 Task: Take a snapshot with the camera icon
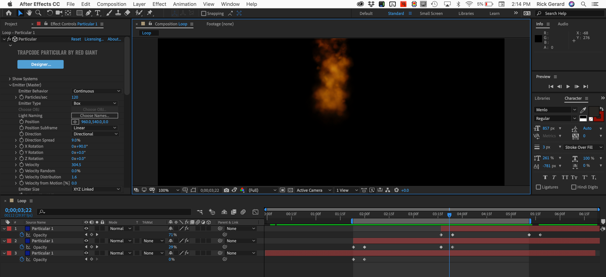click(x=226, y=190)
